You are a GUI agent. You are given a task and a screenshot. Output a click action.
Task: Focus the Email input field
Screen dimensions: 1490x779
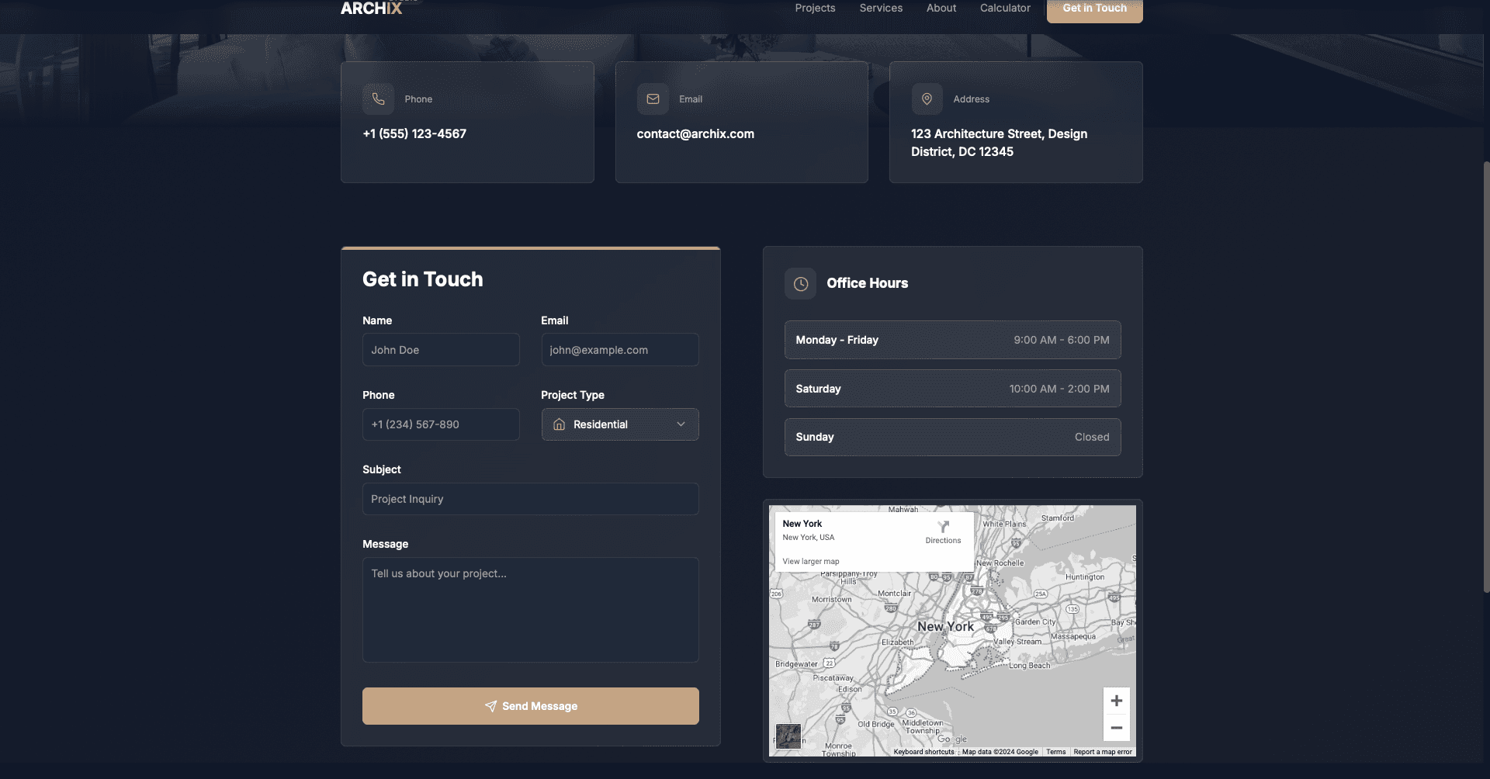coord(620,350)
